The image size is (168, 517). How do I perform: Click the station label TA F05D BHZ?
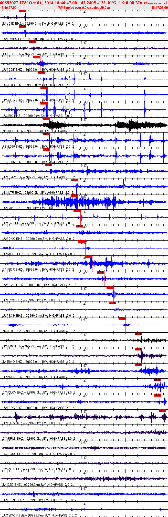pos(12,54)
